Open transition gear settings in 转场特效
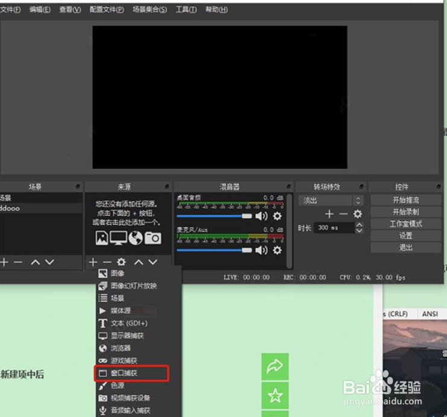 [358, 214]
